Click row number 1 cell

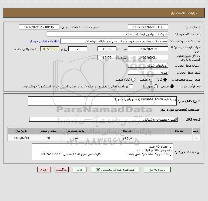coord(196,138)
